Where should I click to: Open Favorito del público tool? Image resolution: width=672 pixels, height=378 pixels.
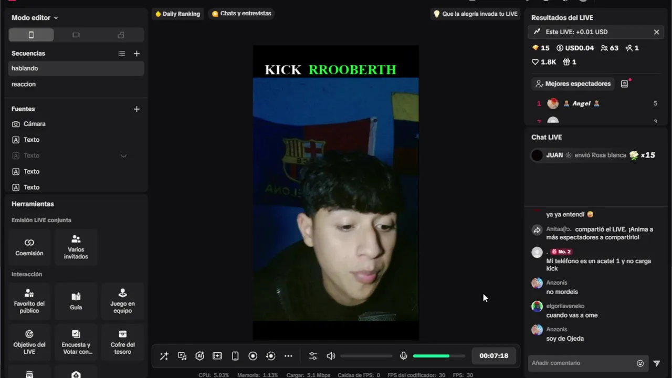tap(29, 301)
